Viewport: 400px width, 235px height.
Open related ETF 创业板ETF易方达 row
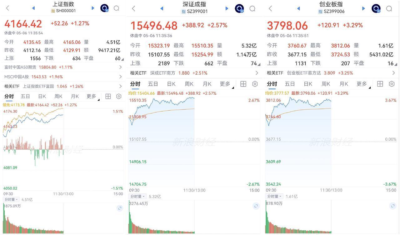click(x=331, y=73)
